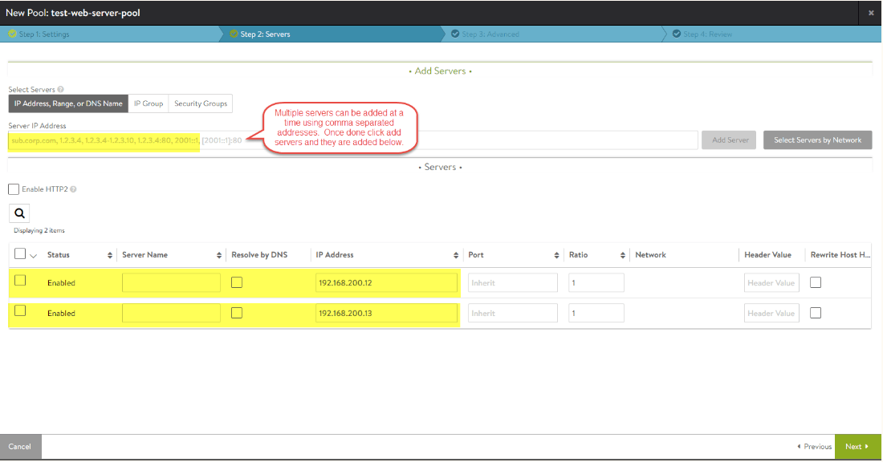Image resolution: width=883 pixels, height=462 pixels.
Task: Toggle the select-all servers header checkbox
Action: pyautogui.click(x=20, y=253)
